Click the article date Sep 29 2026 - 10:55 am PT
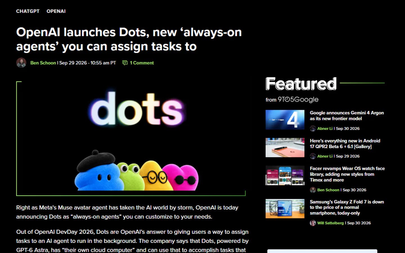This screenshot has width=405, height=253. click(x=87, y=63)
